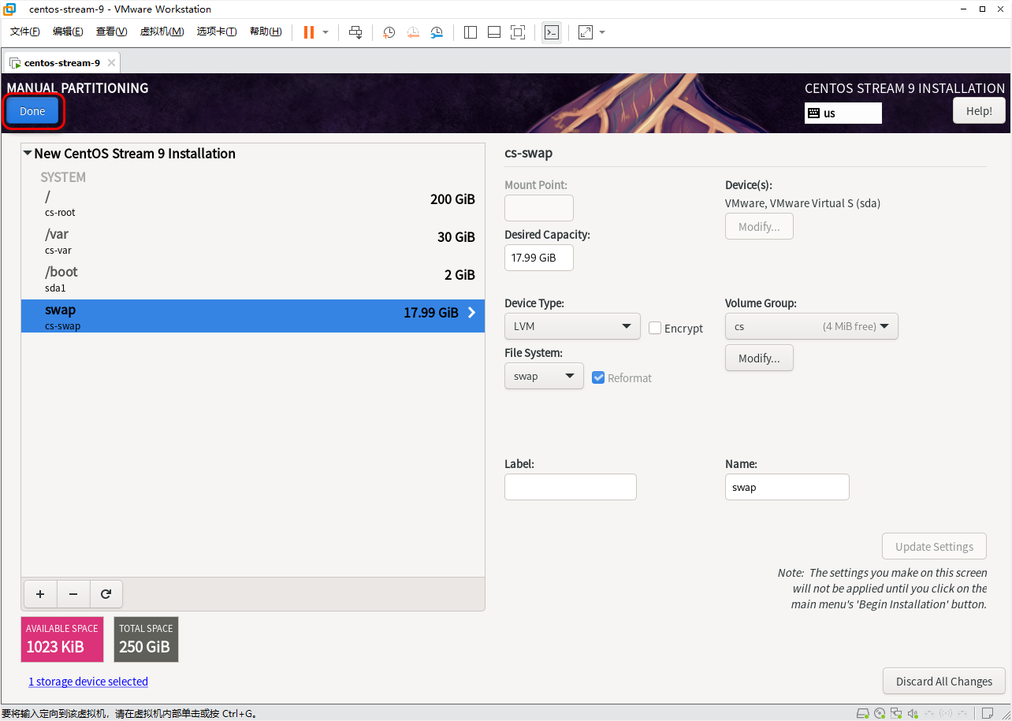Click the Desired Capacity field

click(x=539, y=258)
